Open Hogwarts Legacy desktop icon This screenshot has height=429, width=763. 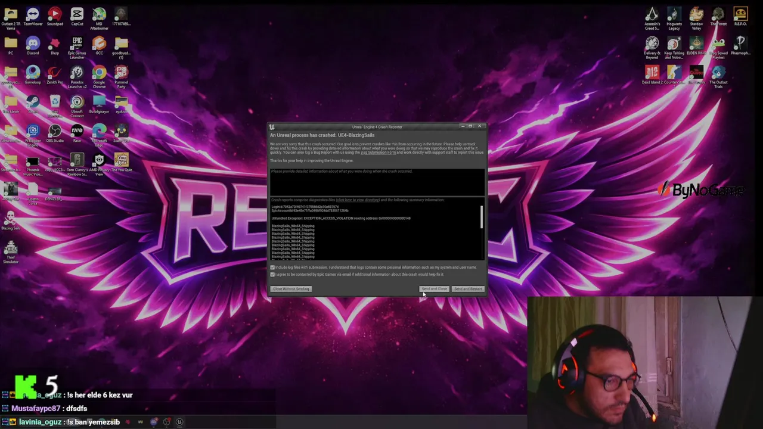674,18
